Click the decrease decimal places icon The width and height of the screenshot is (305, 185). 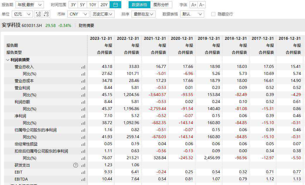click(x=46, y=14)
